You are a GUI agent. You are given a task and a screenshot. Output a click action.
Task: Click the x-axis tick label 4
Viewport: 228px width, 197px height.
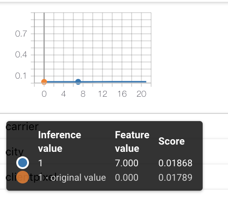[63, 94]
